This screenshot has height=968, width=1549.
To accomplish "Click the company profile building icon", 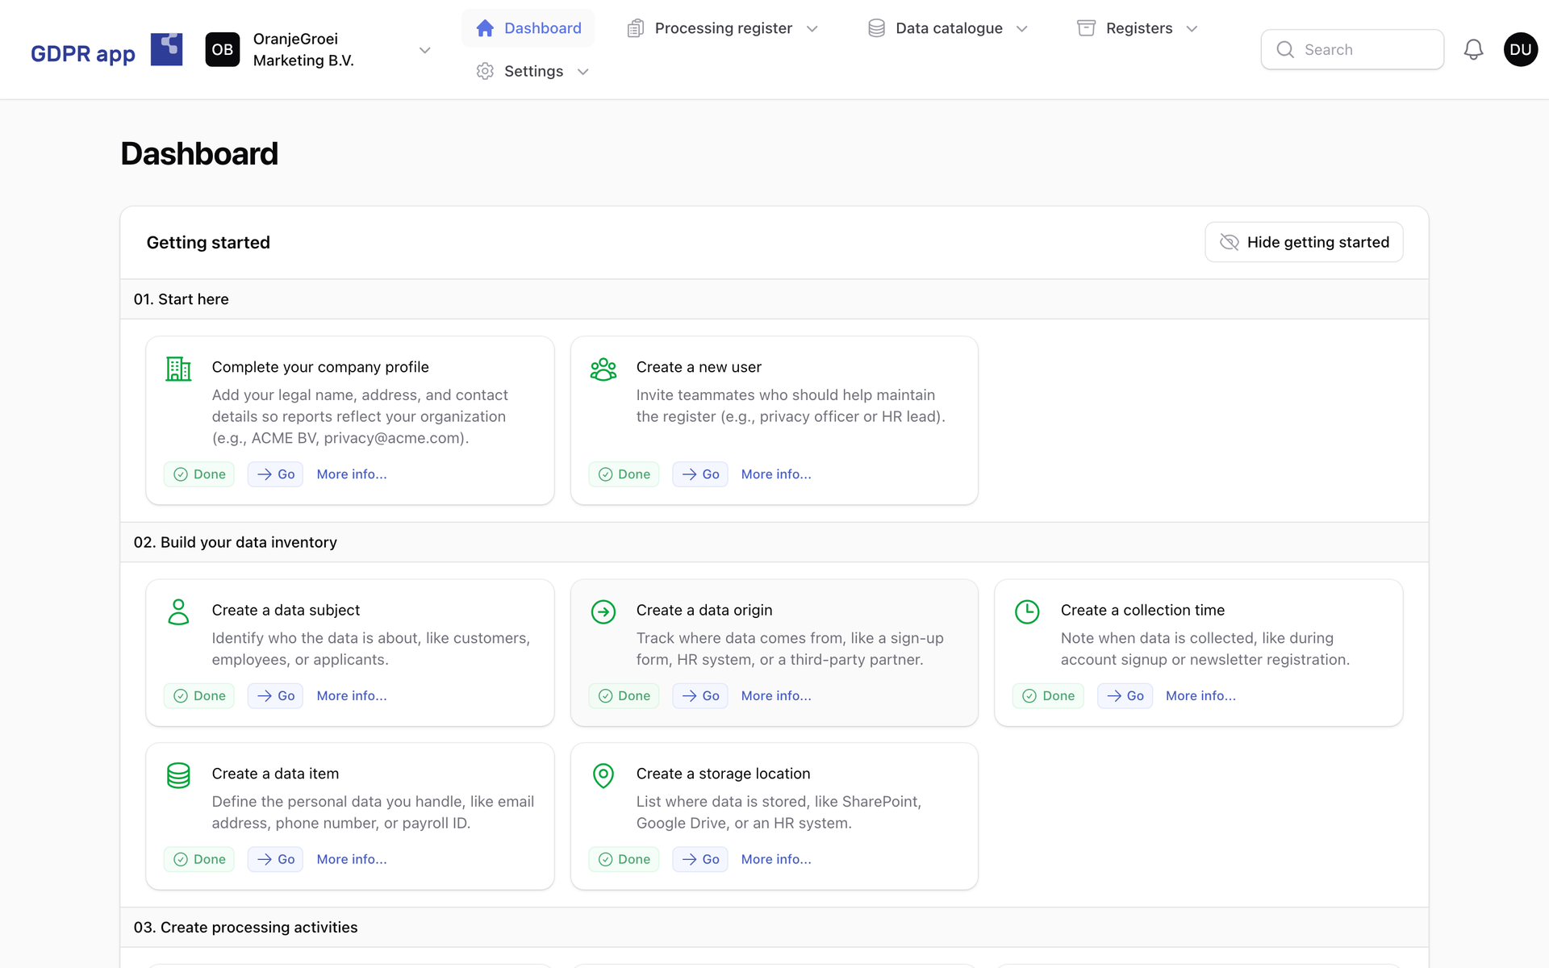I will 178,369.
